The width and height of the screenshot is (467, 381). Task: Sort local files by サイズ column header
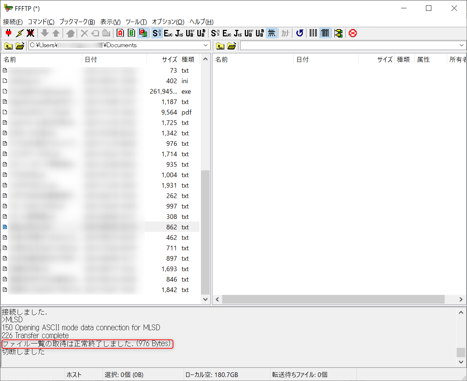coord(169,59)
